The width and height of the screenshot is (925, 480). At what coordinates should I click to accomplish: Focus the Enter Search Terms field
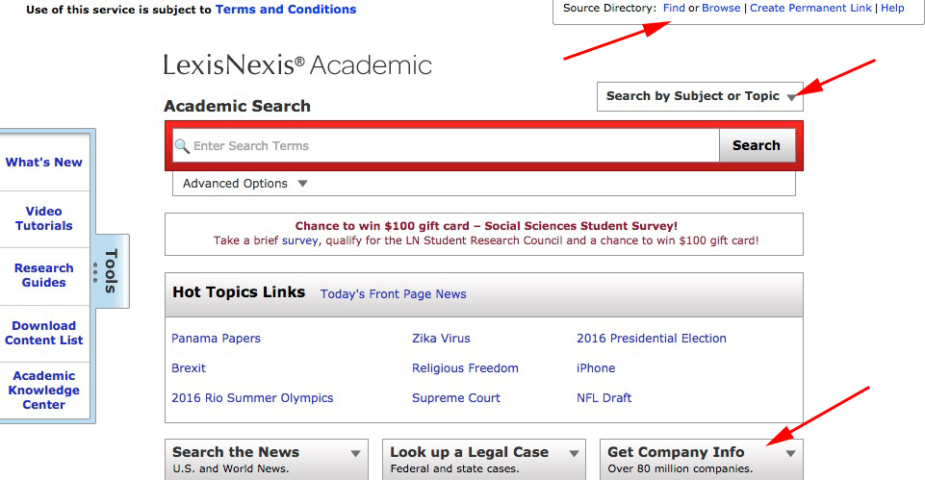click(446, 145)
